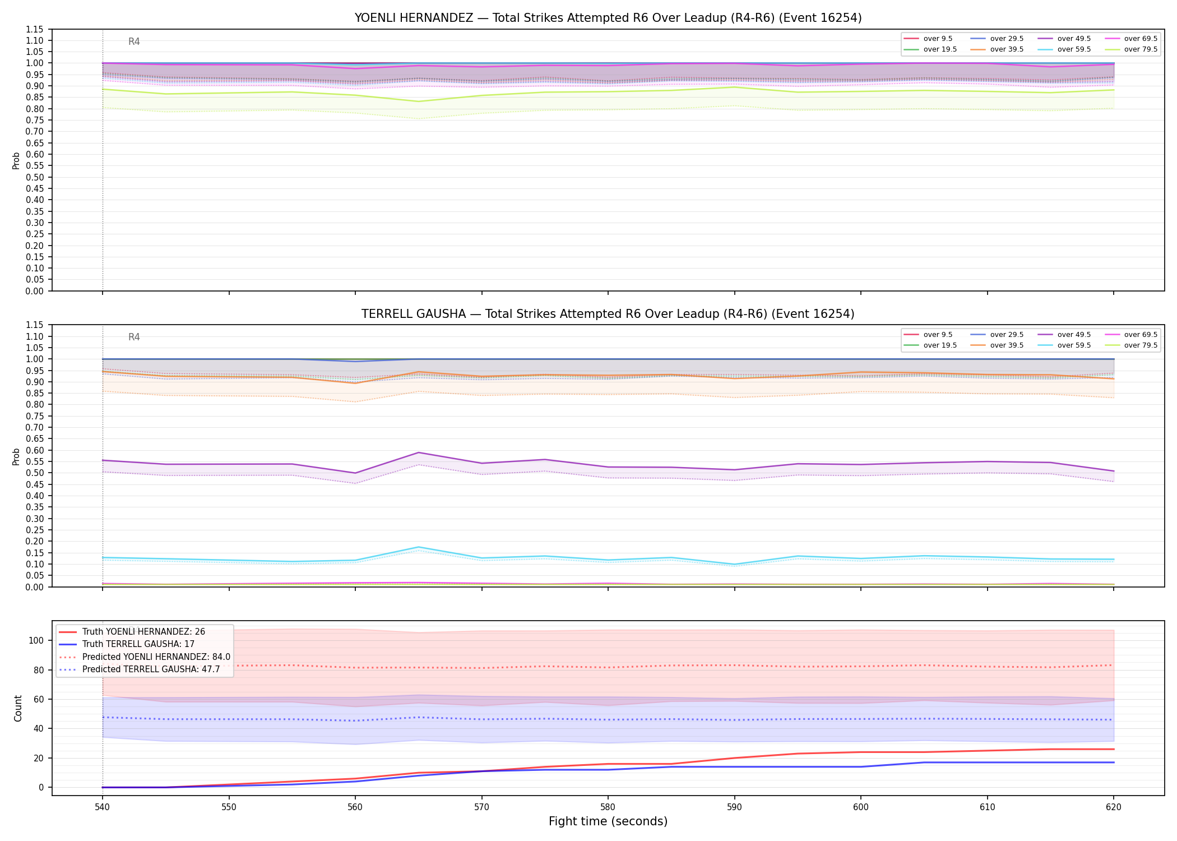This screenshot has height=841, width=1177.
Task: Click 'over 79.5' legend entry in Hernandez chart
Action: point(1131,49)
